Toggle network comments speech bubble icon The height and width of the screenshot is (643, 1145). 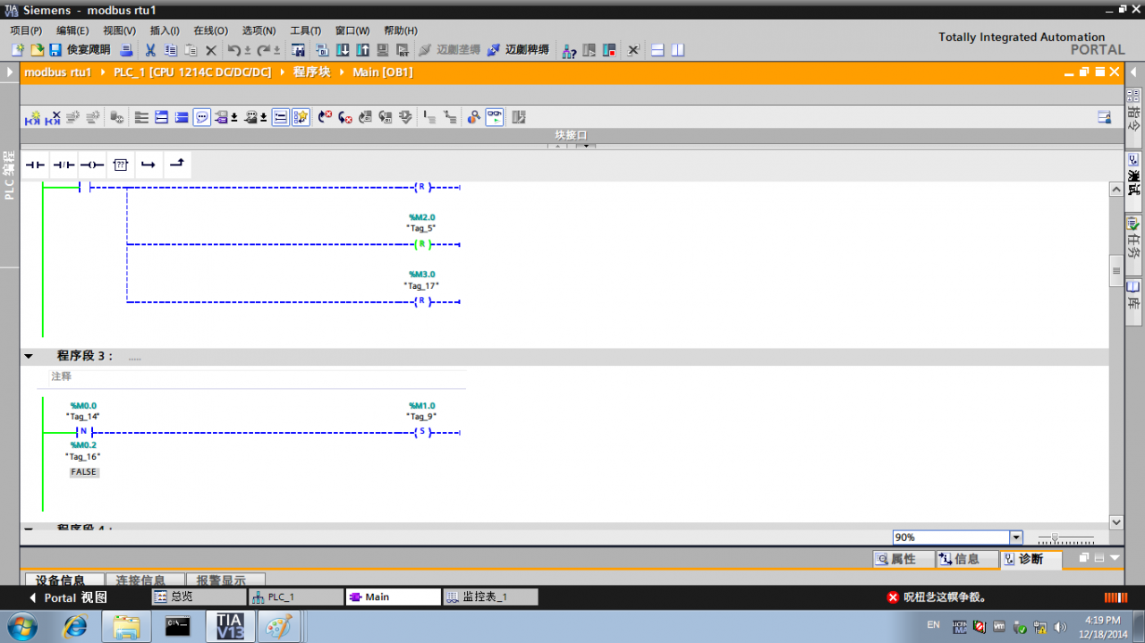202,117
